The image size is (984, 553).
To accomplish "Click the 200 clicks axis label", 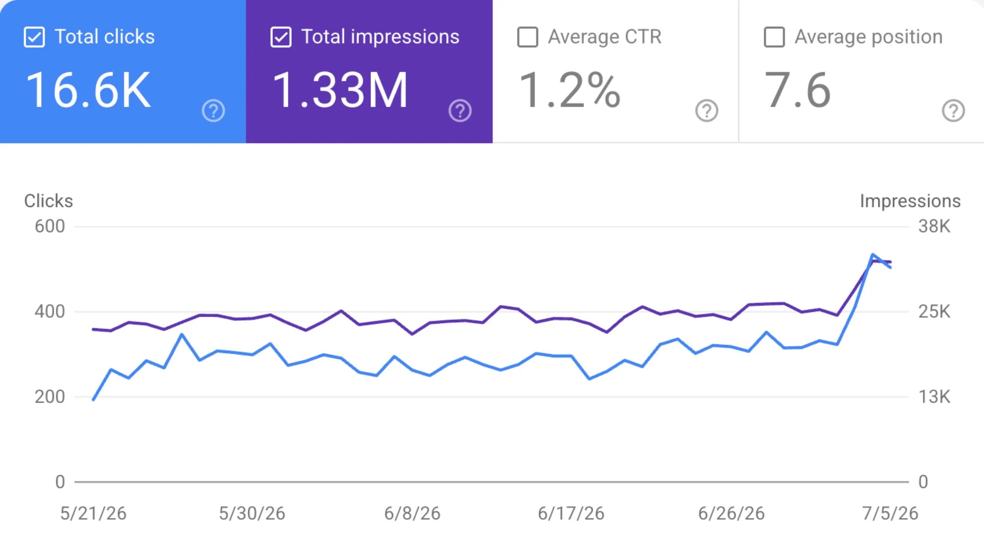I will [x=50, y=397].
